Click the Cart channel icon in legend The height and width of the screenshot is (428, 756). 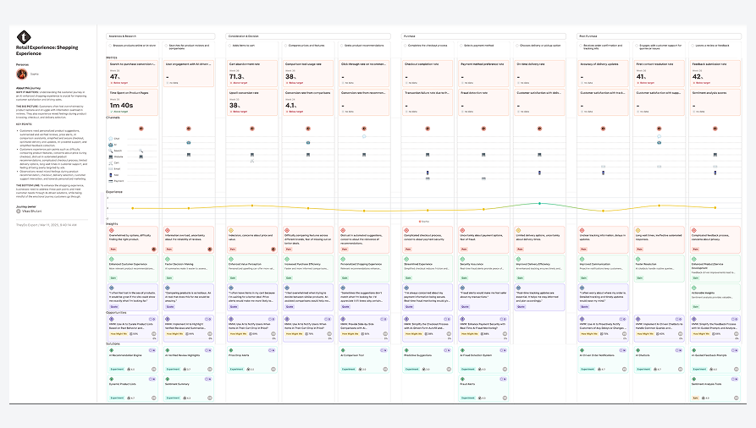tap(110, 163)
